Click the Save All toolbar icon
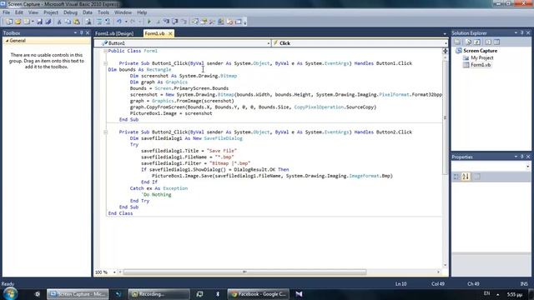Screen dimensions: 534x300 pyautogui.click(x=48, y=22)
